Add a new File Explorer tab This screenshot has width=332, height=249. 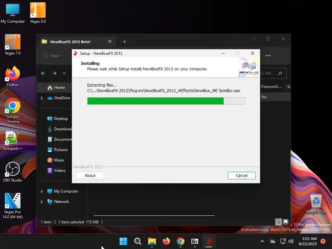click(x=124, y=42)
